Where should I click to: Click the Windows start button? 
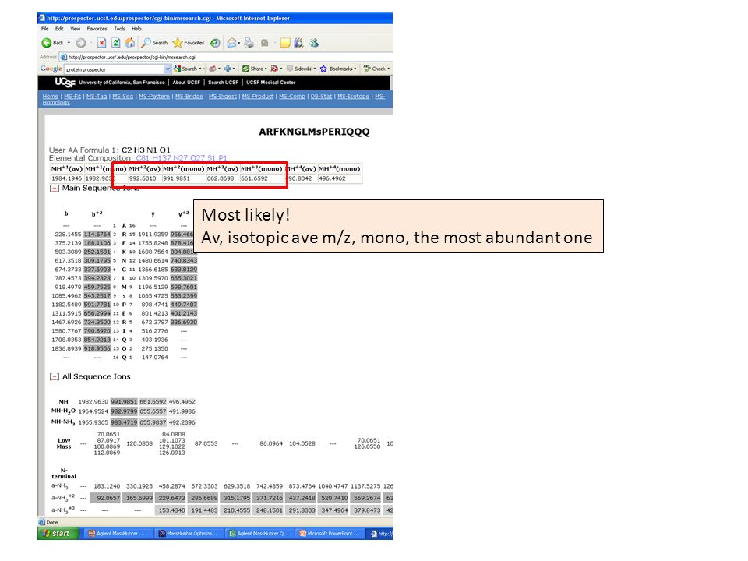click(x=57, y=533)
